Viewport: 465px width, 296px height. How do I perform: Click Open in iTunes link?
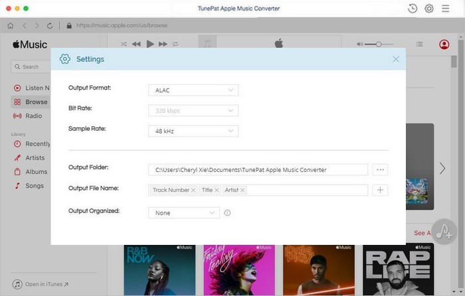pos(41,284)
